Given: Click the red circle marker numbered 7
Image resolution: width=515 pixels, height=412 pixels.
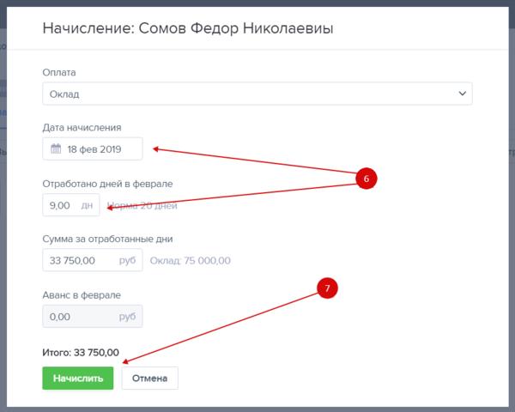Looking at the screenshot, I should tap(325, 289).
